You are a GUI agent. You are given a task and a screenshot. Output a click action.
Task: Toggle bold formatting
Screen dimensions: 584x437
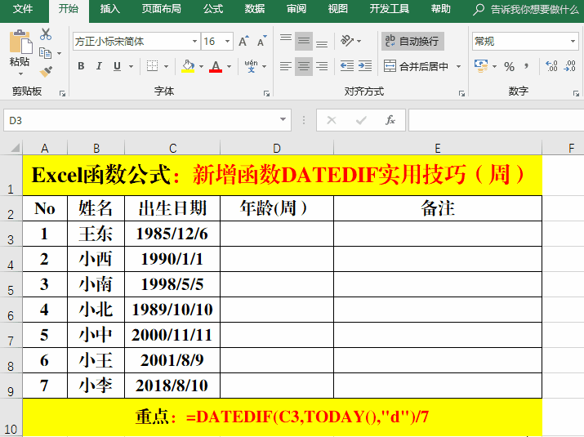pos(81,66)
